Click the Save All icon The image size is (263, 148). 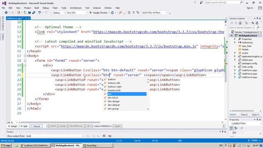34,13
